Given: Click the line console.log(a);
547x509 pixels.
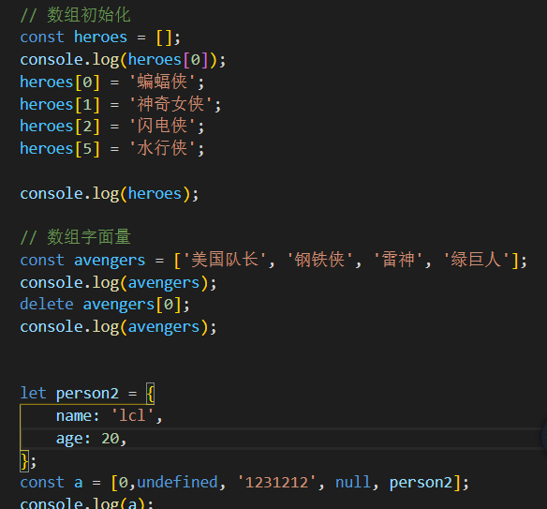Looking at the screenshot, I should pyautogui.click(x=86, y=503).
